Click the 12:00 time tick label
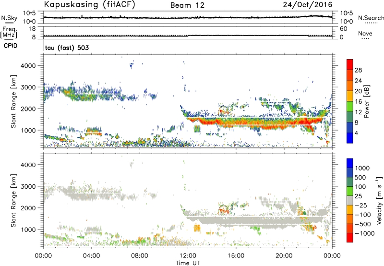The image size is (384, 266). pyautogui.click(x=188, y=256)
